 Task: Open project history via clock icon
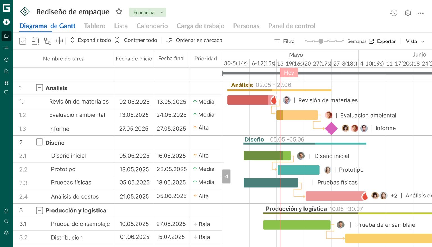click(394, 13)
